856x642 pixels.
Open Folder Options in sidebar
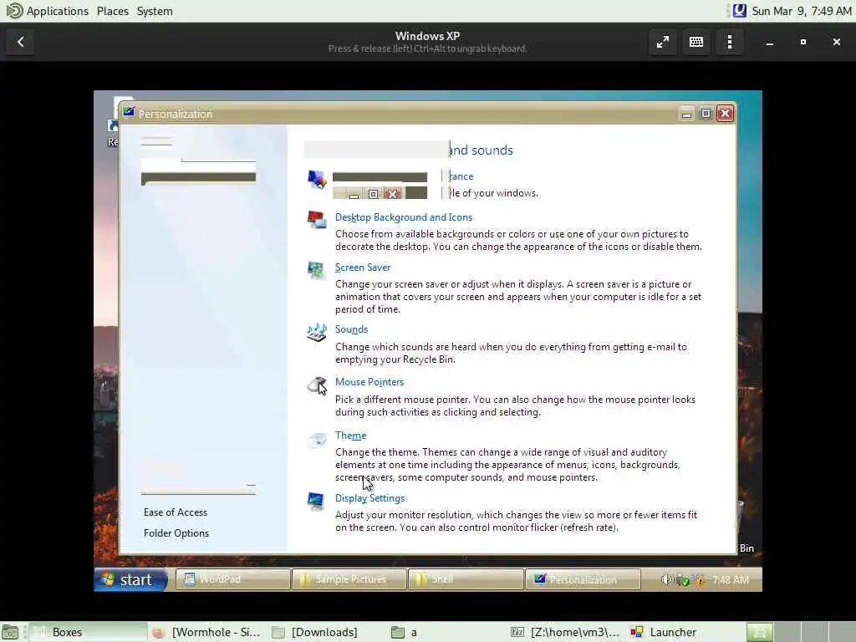tap(176, 532)
